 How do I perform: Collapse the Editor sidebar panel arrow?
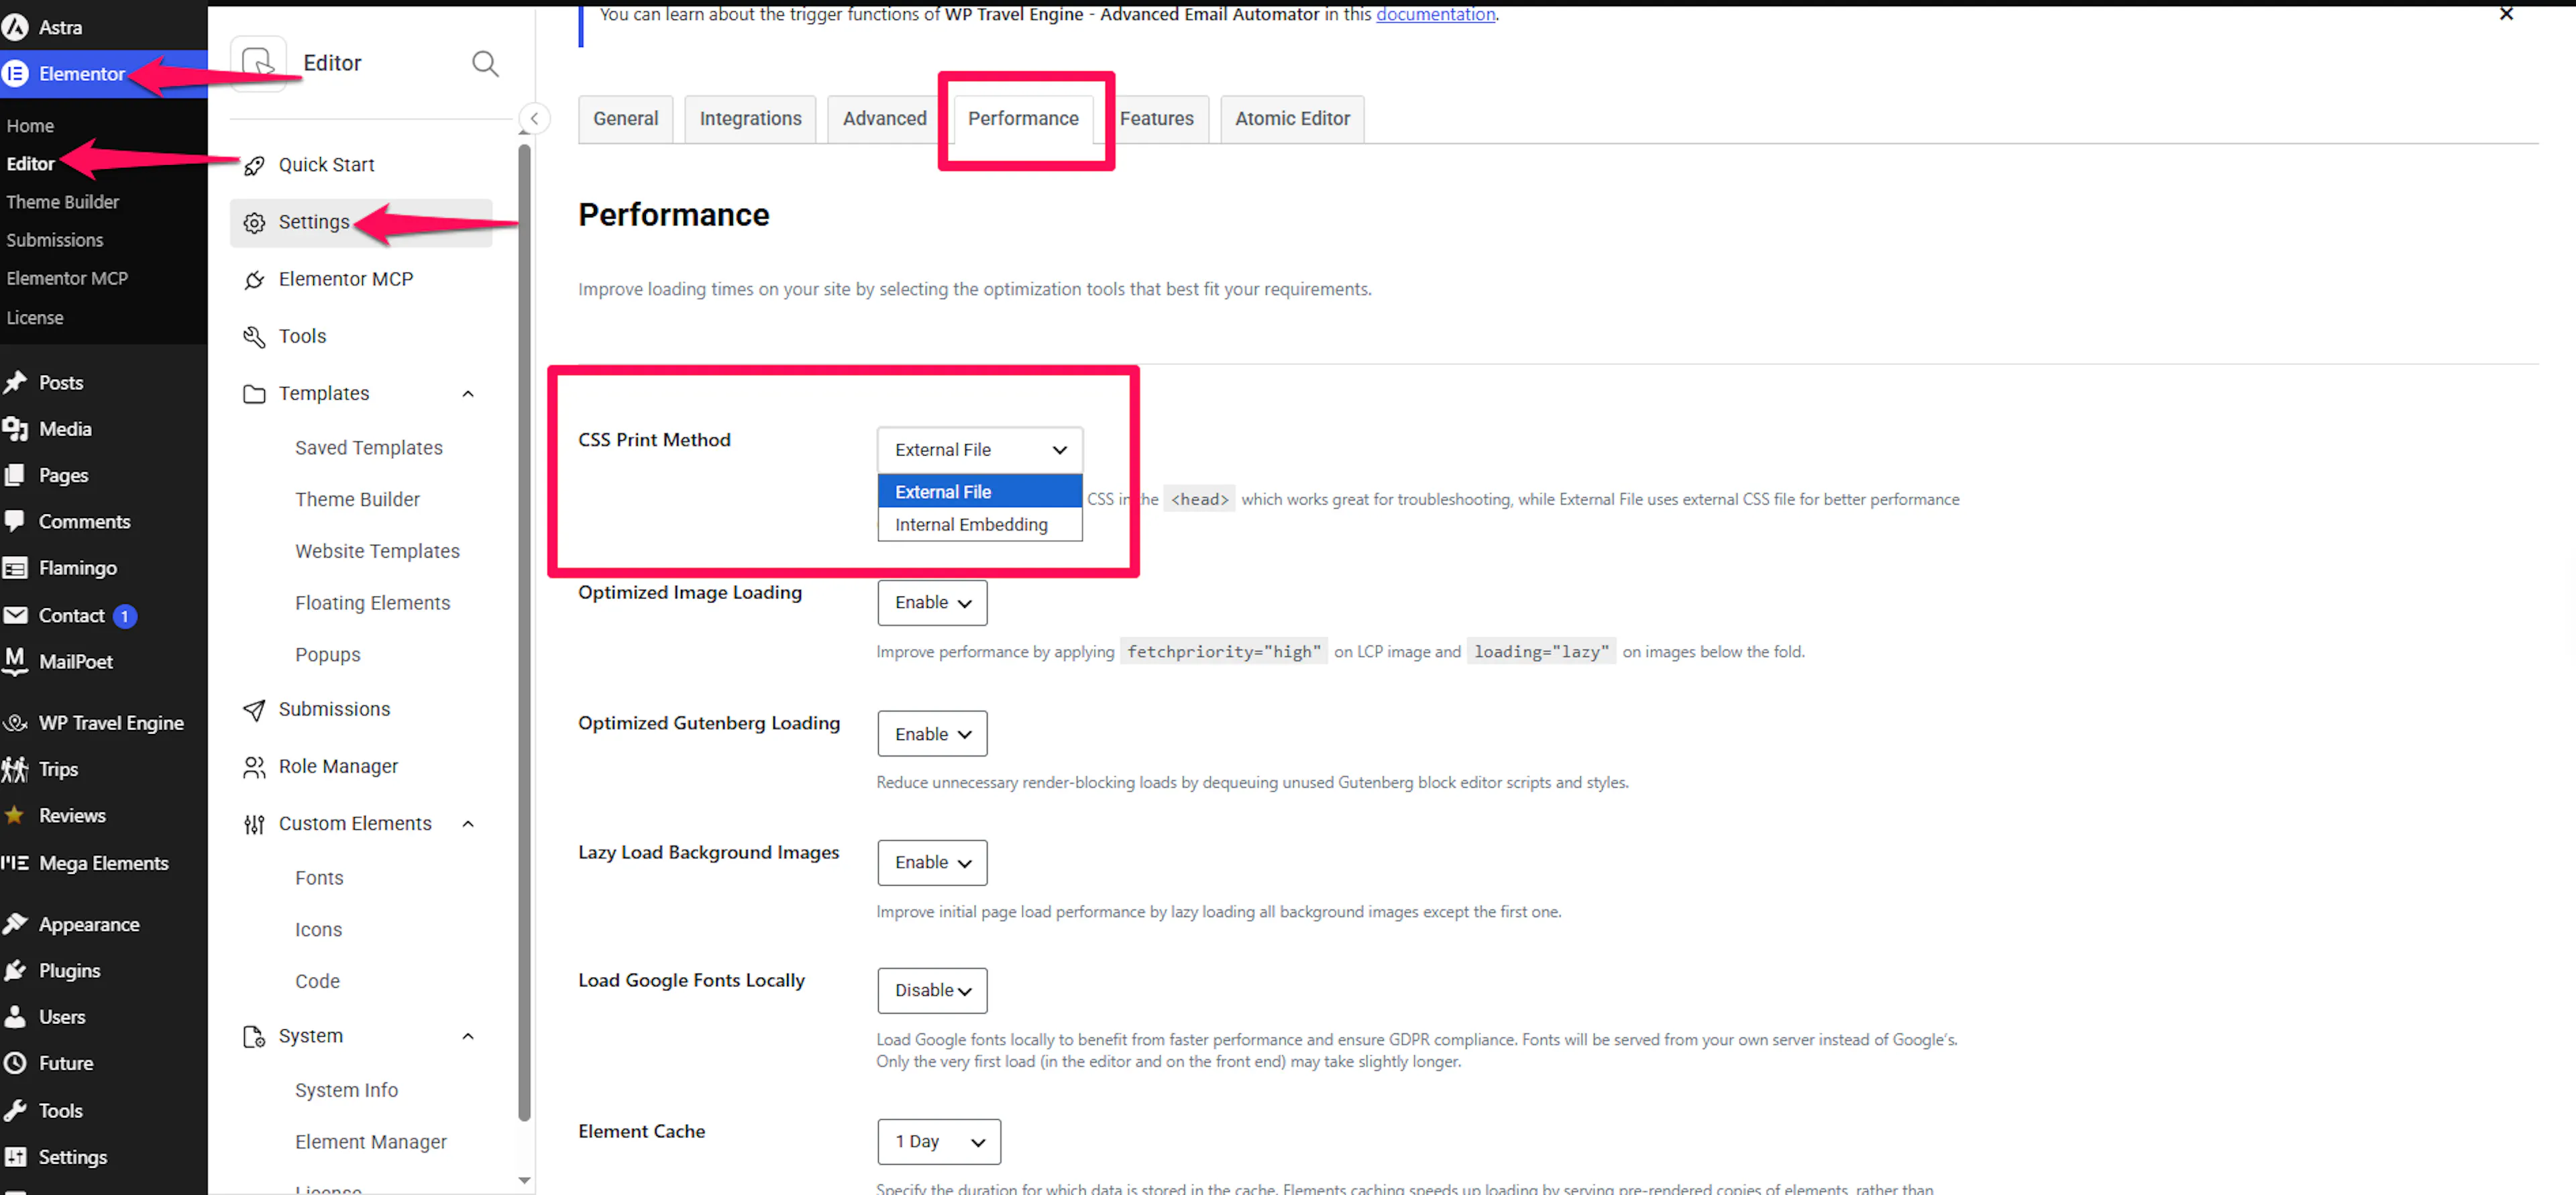tap(534, 118)
